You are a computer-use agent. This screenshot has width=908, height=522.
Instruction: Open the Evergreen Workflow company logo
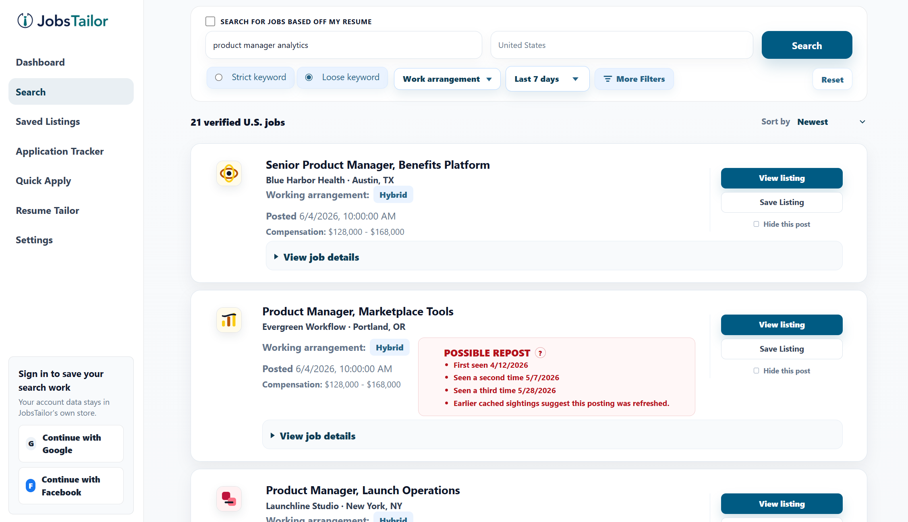tap(229, 320)
